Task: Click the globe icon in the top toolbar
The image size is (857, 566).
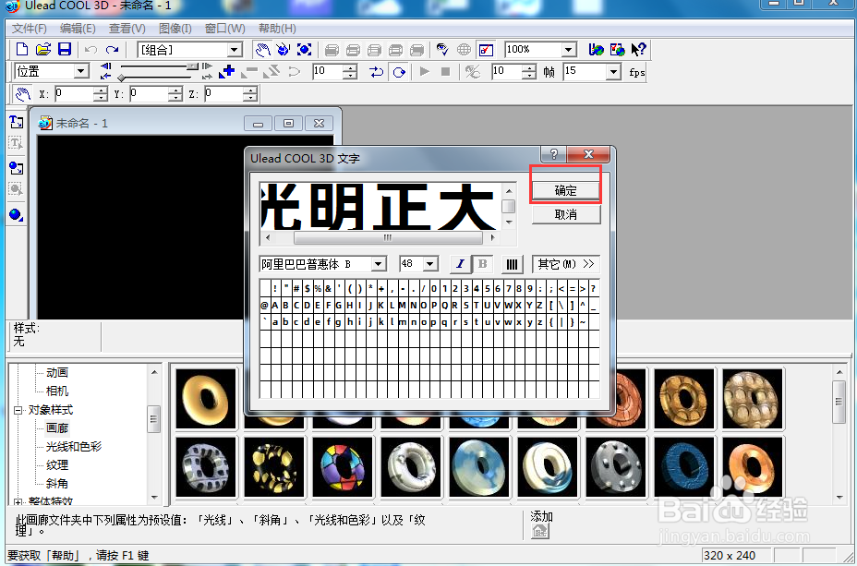Action: [x=464, y=50]
